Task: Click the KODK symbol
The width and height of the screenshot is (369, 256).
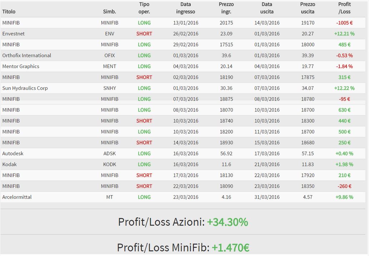Action: click(x=109, y=164)
